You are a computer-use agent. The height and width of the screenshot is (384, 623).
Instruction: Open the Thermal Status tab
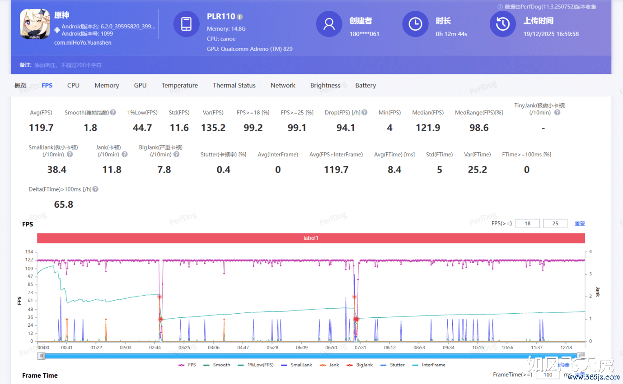point(234,85)
